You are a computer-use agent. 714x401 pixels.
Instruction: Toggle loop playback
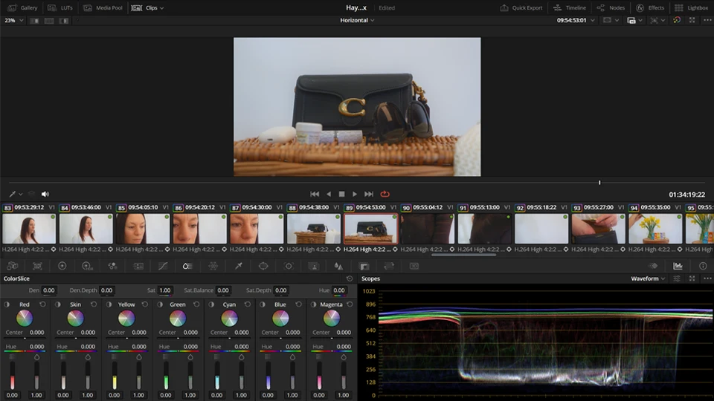pyautogui.click(x=385, y=194)
